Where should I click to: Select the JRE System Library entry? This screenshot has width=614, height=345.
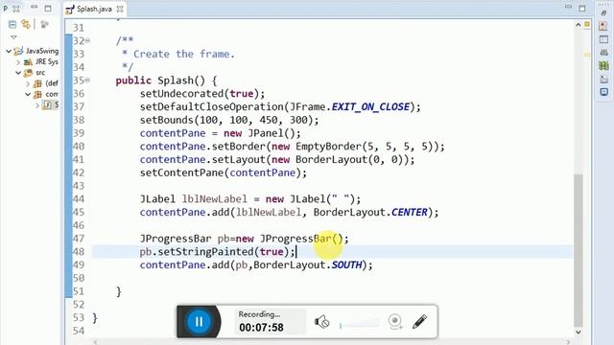[x=47, y=61]
